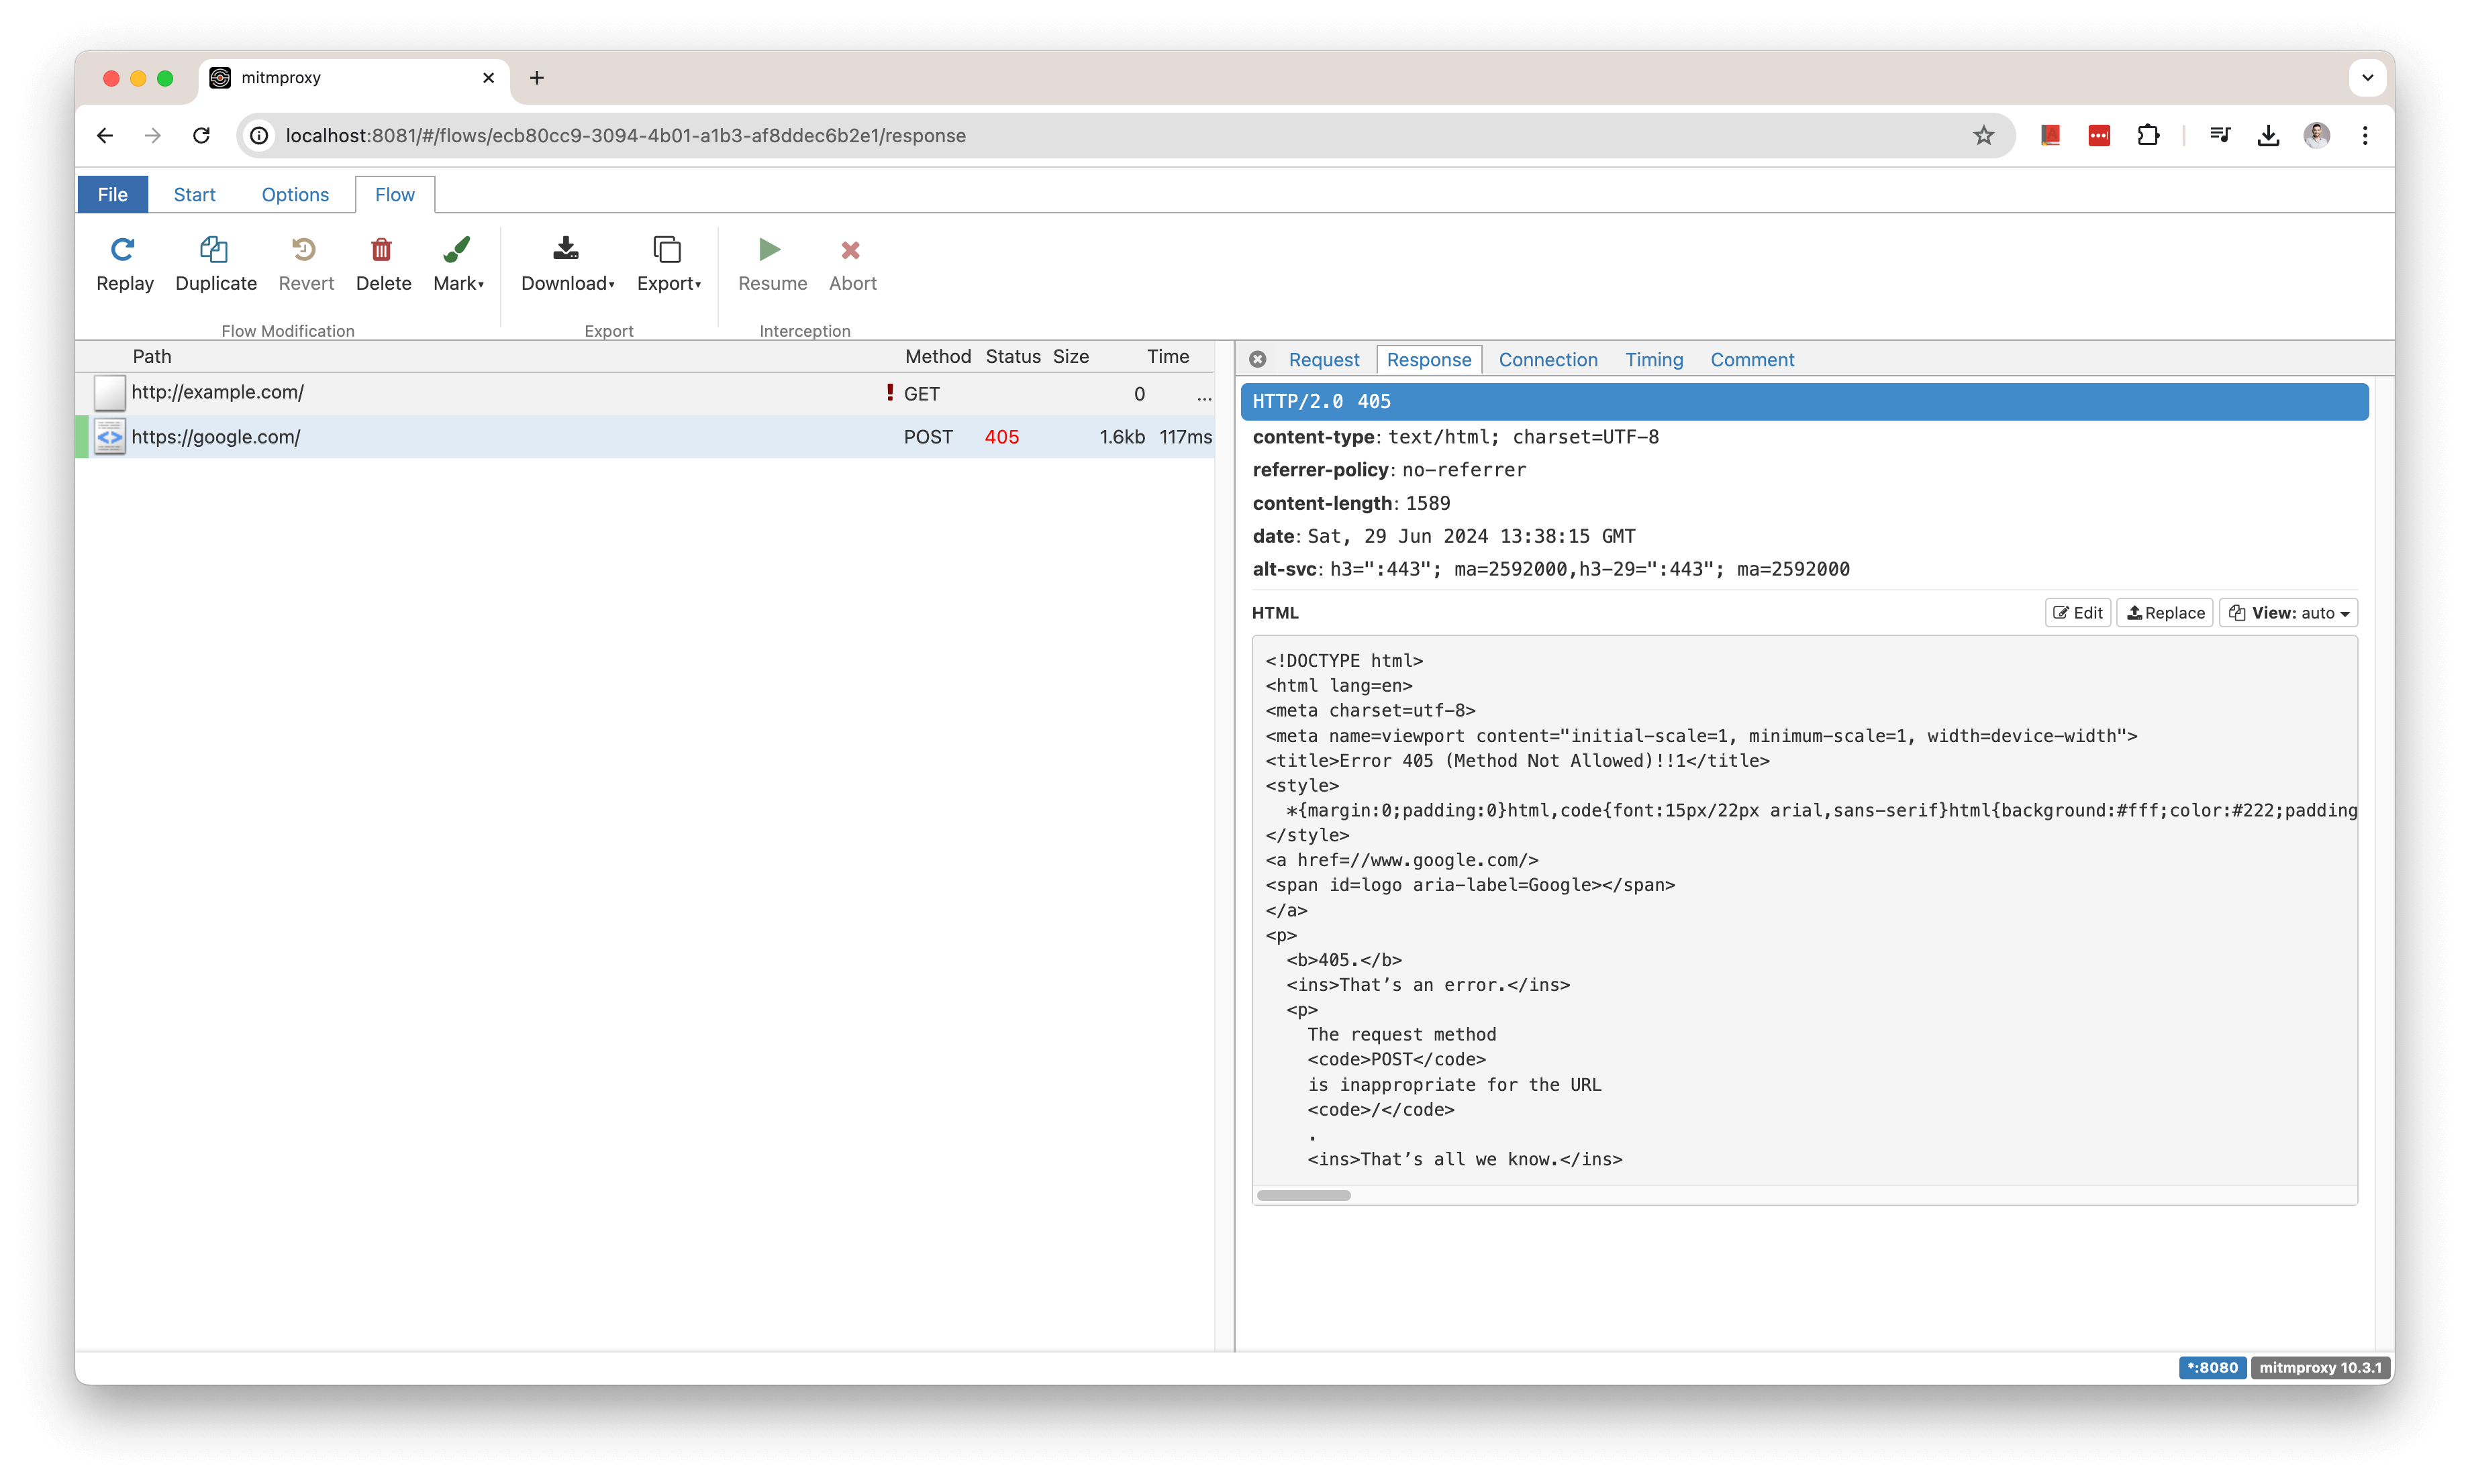The image size is (2470, 1484).
Task: Expand the Download menu
Action: point(567,264)
